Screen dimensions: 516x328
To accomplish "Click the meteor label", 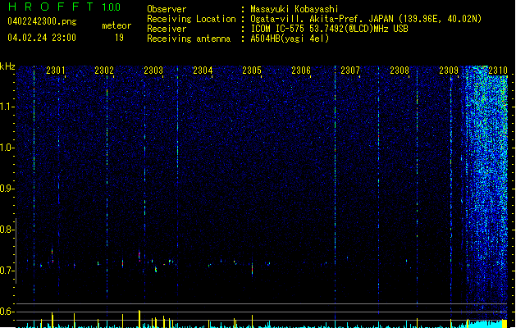I will [116, 25].
